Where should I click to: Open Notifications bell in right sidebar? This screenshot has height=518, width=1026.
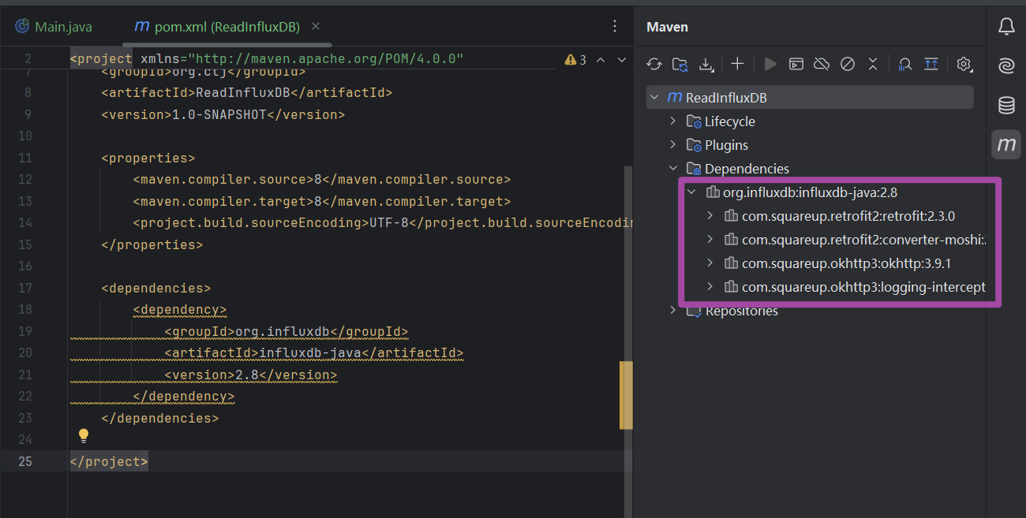1006,27
